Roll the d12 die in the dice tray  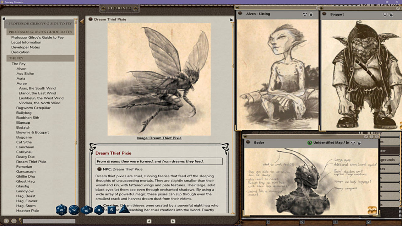point(73,210)
